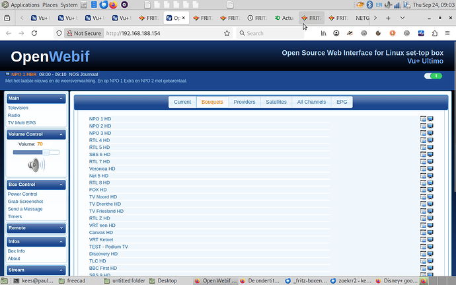The image size is (456, 285).
Task: Open EPG icon for SBS 6 HD
Action: click(423, 154)
